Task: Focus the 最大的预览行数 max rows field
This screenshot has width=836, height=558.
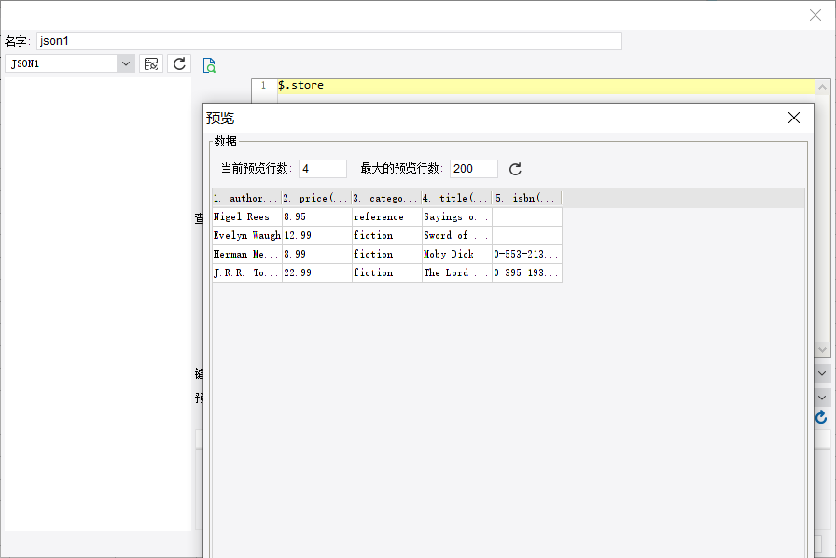Action: [x=473, y=169]
